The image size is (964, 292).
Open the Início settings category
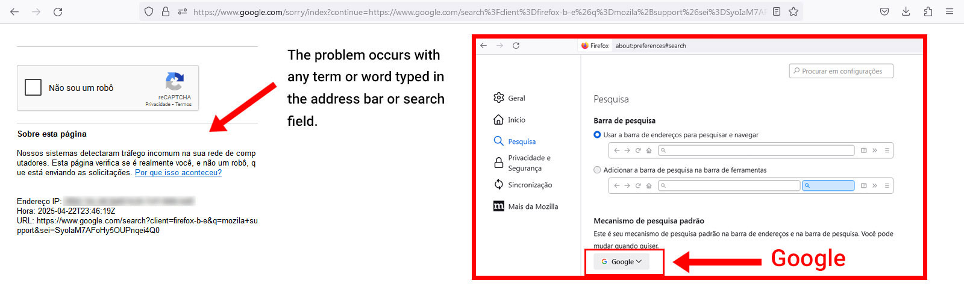(509, 119)
